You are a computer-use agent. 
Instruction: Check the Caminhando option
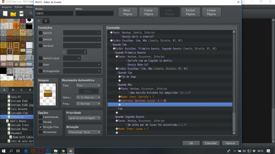point(41,117)
